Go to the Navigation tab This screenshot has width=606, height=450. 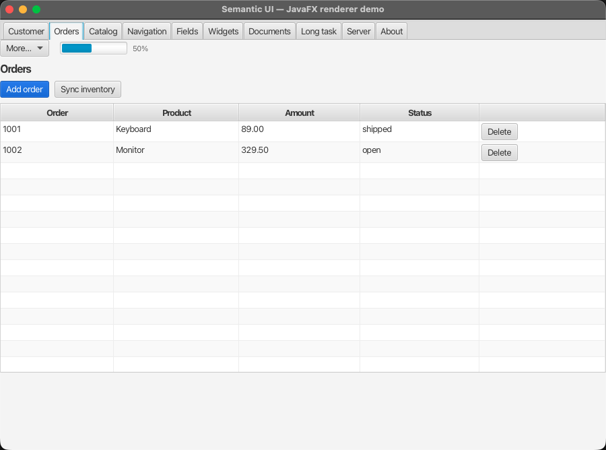coord(147,31)
